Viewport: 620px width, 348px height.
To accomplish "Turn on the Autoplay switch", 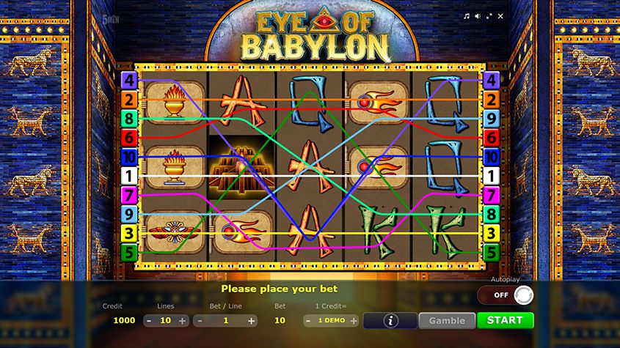I will tap(506, 295).
